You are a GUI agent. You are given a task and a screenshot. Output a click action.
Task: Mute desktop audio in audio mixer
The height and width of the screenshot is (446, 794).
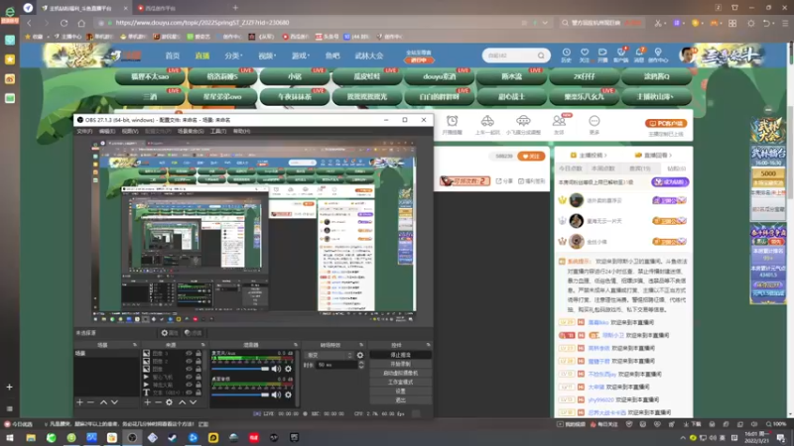pyautogui.click(x=276, y=394)
